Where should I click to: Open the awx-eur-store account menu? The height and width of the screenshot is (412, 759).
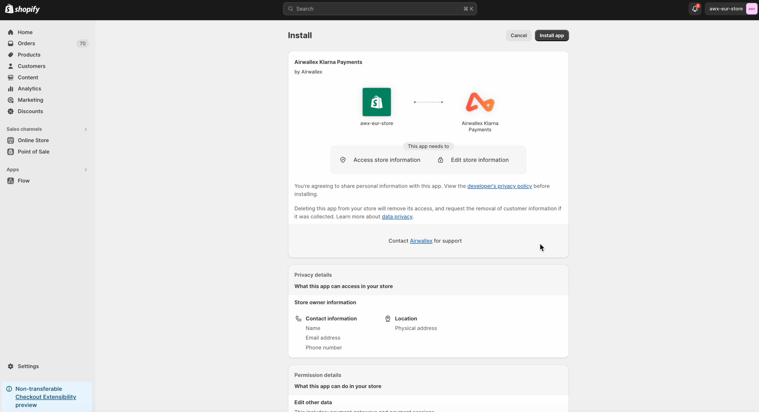(726, 9)
